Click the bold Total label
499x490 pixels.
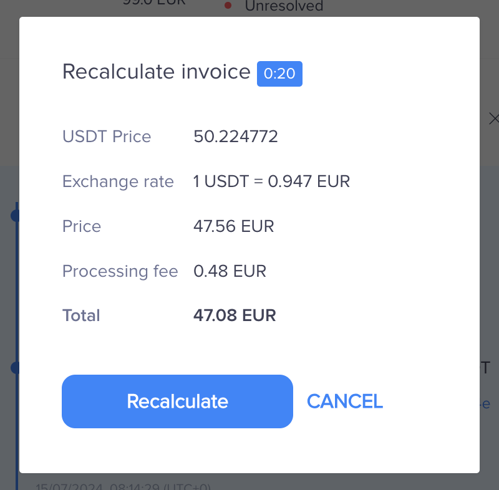coord(81,315)
